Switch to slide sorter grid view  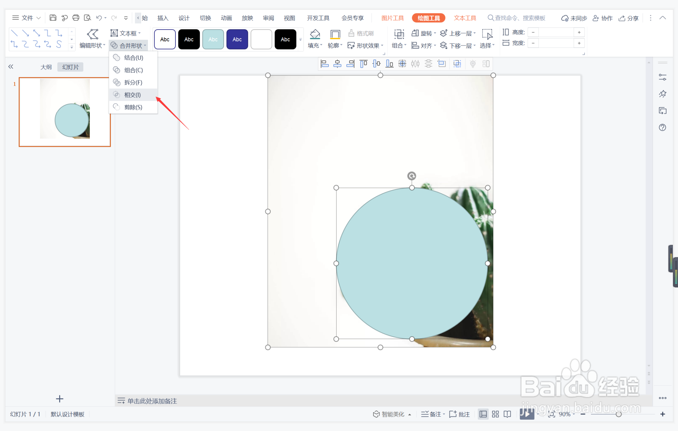click(x=495, y=414)
